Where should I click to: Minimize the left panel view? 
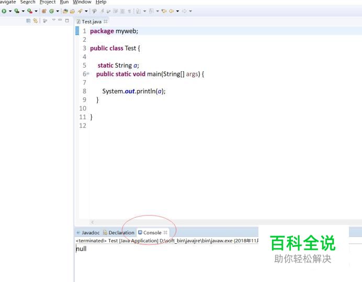coord(60,20)
